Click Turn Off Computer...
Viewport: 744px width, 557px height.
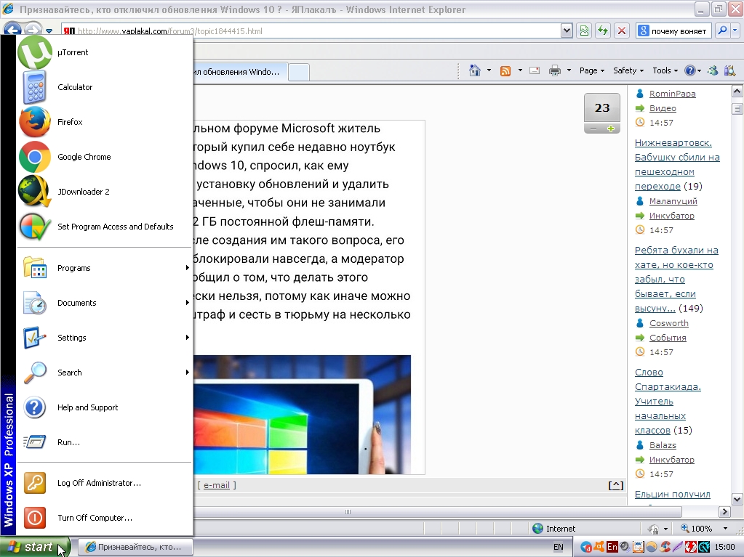pos(95,518)
